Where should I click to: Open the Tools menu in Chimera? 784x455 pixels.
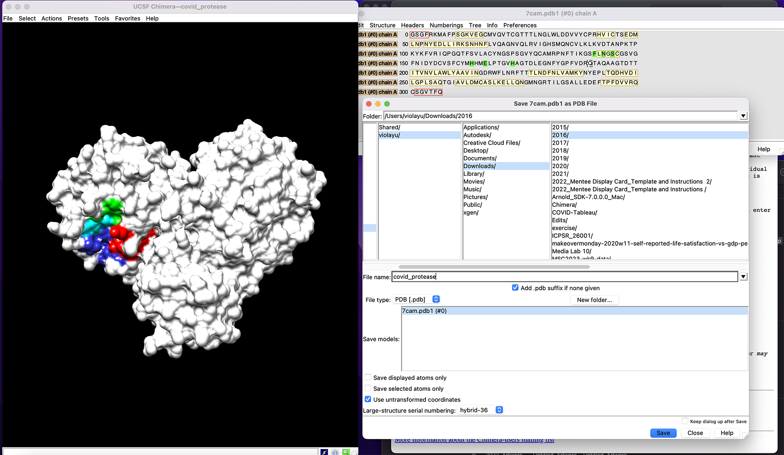click(102, 18)
